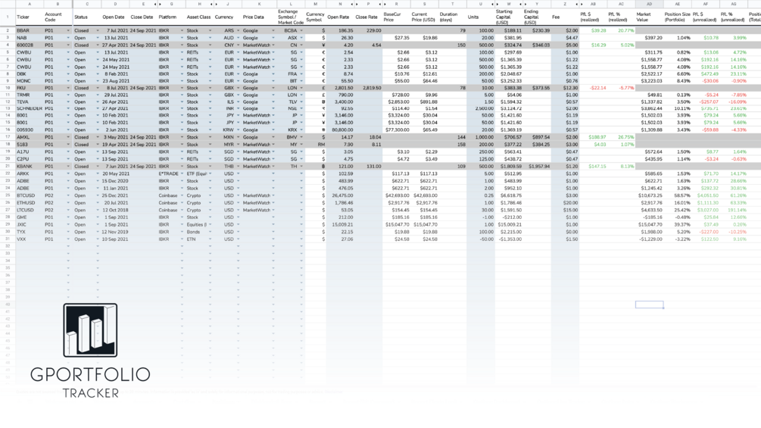Image resolution: width=761 pixels, height=428 pixels.
Task: Click fee $20.00 in ETHUSD row
Action: [565, 203]
